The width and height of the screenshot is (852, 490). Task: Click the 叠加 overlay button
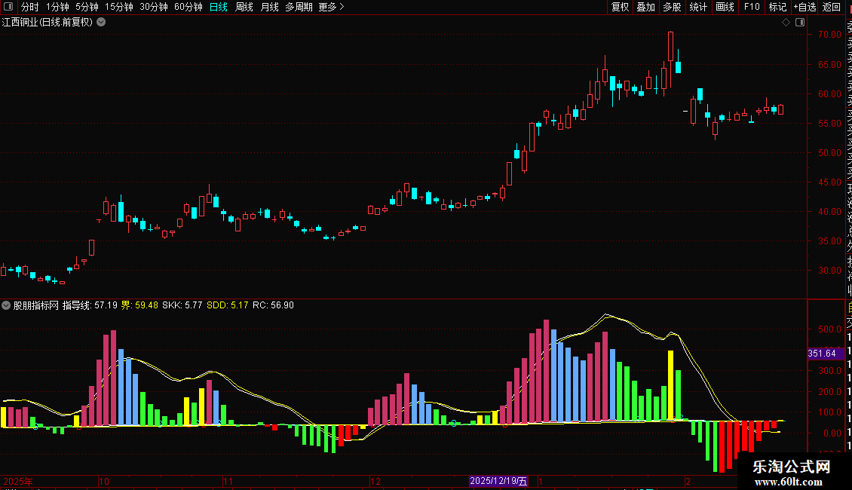(646, 7)
